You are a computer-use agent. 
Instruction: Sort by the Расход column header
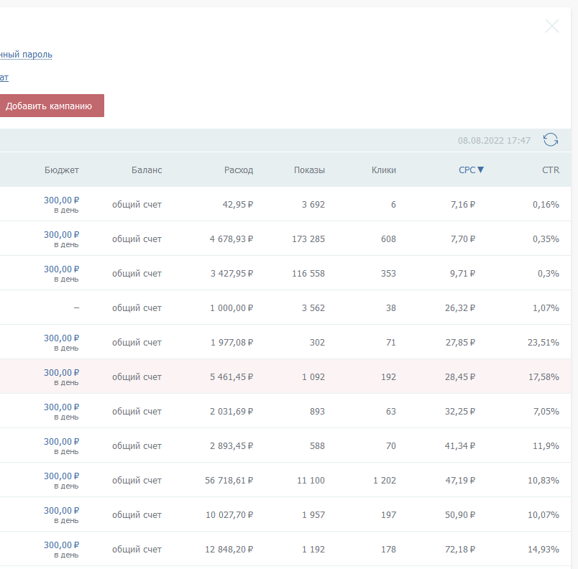pyautogui.click(x=239, y=170)
